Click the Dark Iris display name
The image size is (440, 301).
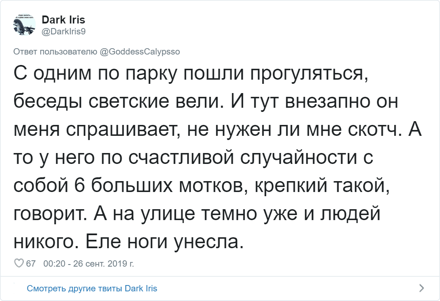coord(63,21)
